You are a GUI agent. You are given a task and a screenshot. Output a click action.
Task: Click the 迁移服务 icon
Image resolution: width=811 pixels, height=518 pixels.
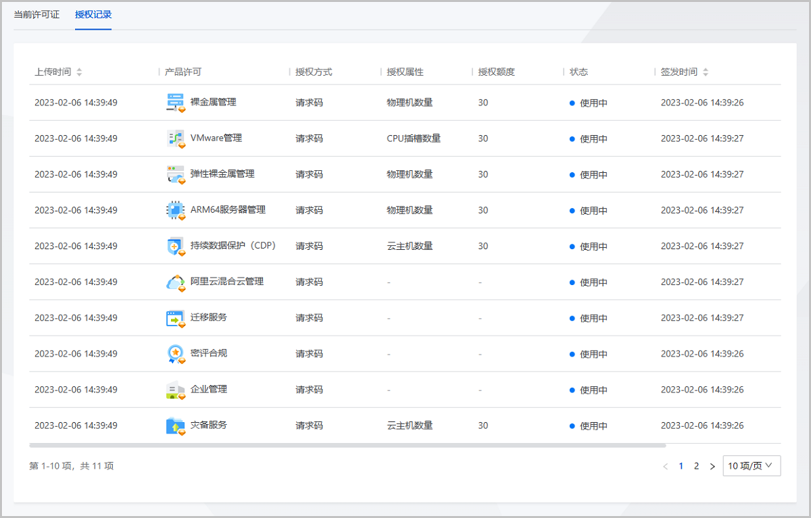174,317
